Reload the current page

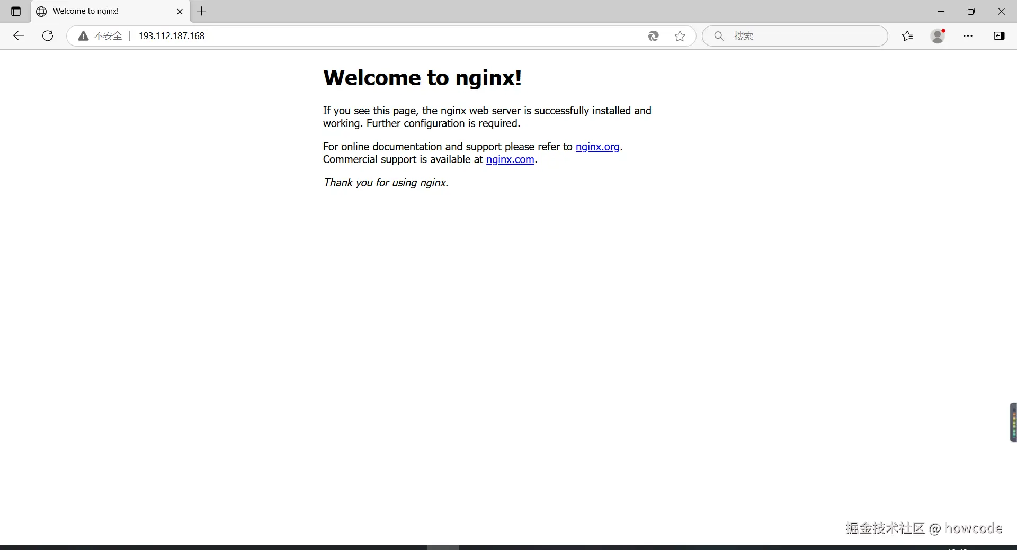[x=48, y=35]
